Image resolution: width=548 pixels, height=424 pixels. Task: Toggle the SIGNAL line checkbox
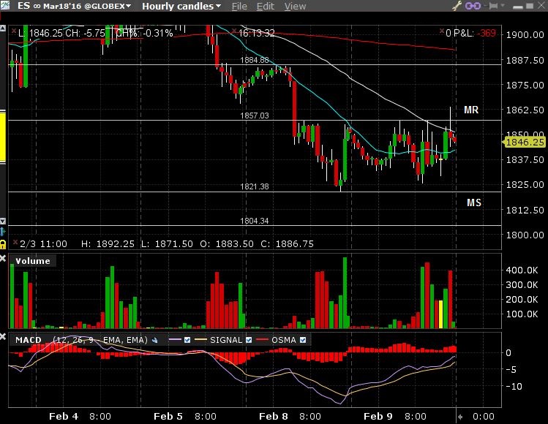point(249,340)
